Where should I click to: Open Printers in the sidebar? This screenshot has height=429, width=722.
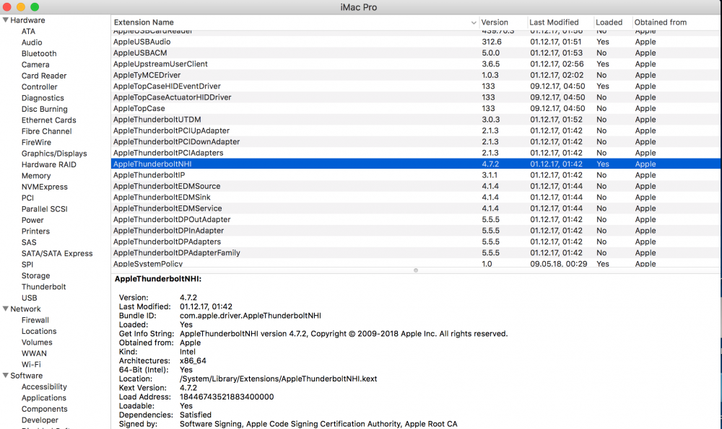(x=35, y=231)
